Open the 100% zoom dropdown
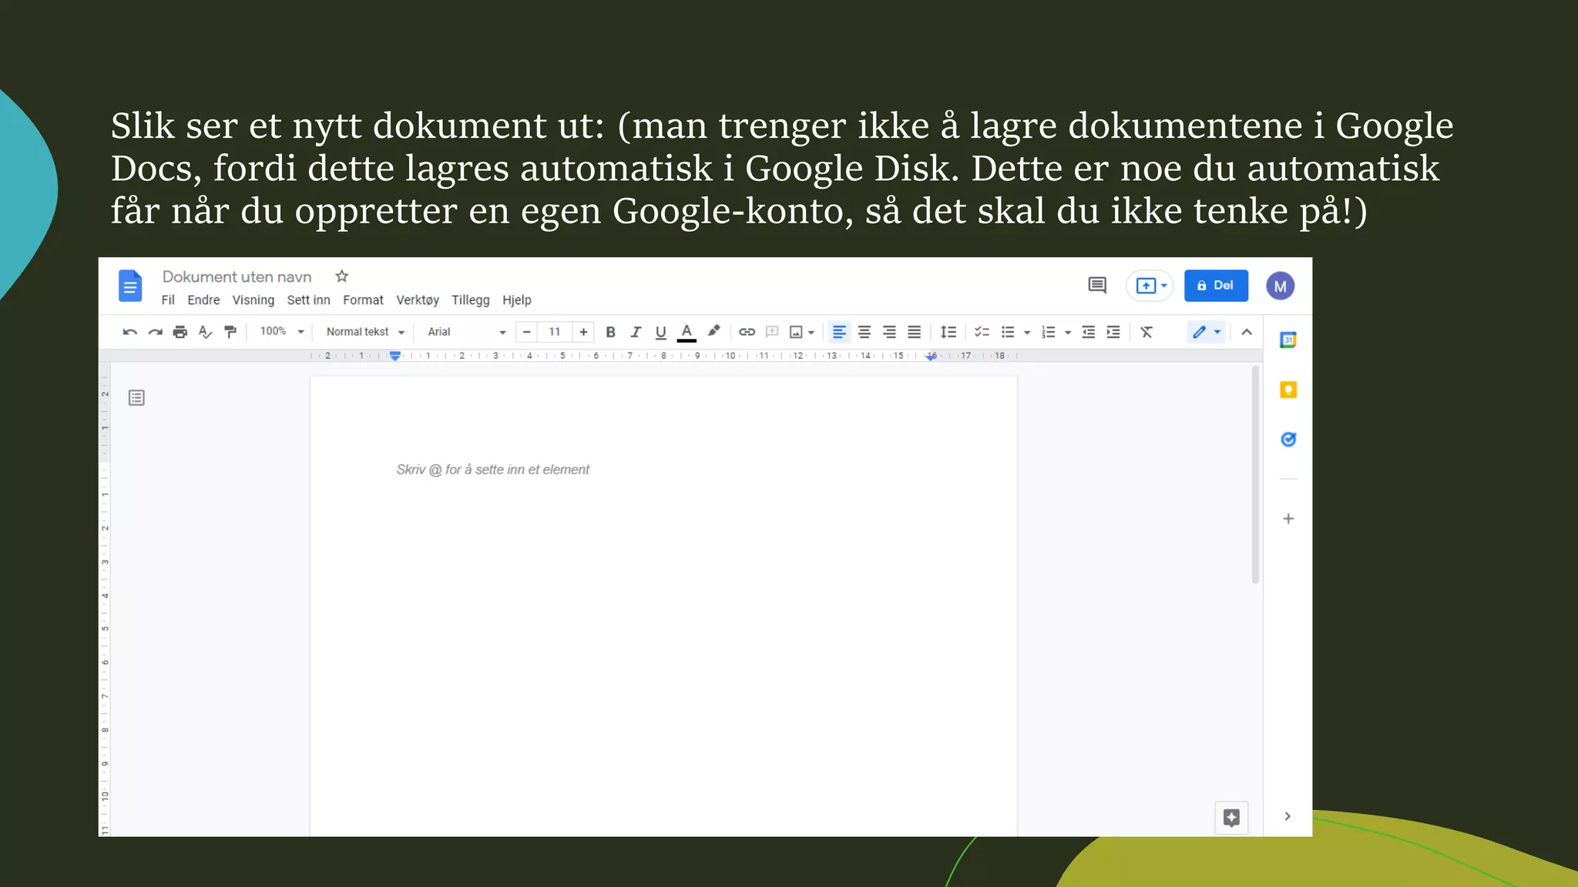 [x=282, y=332]
